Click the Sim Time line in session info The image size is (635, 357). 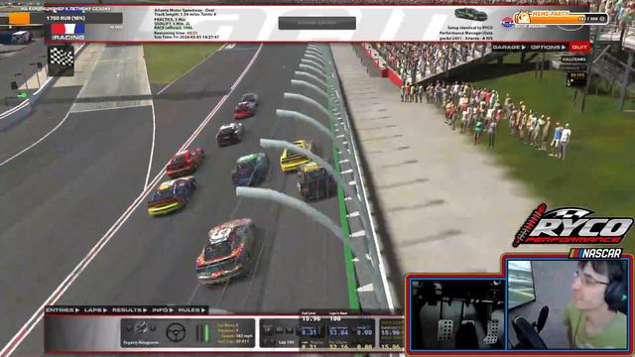click(187, 37)
